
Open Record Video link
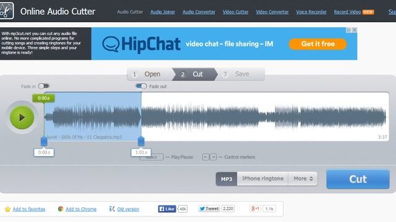[347, 12]
